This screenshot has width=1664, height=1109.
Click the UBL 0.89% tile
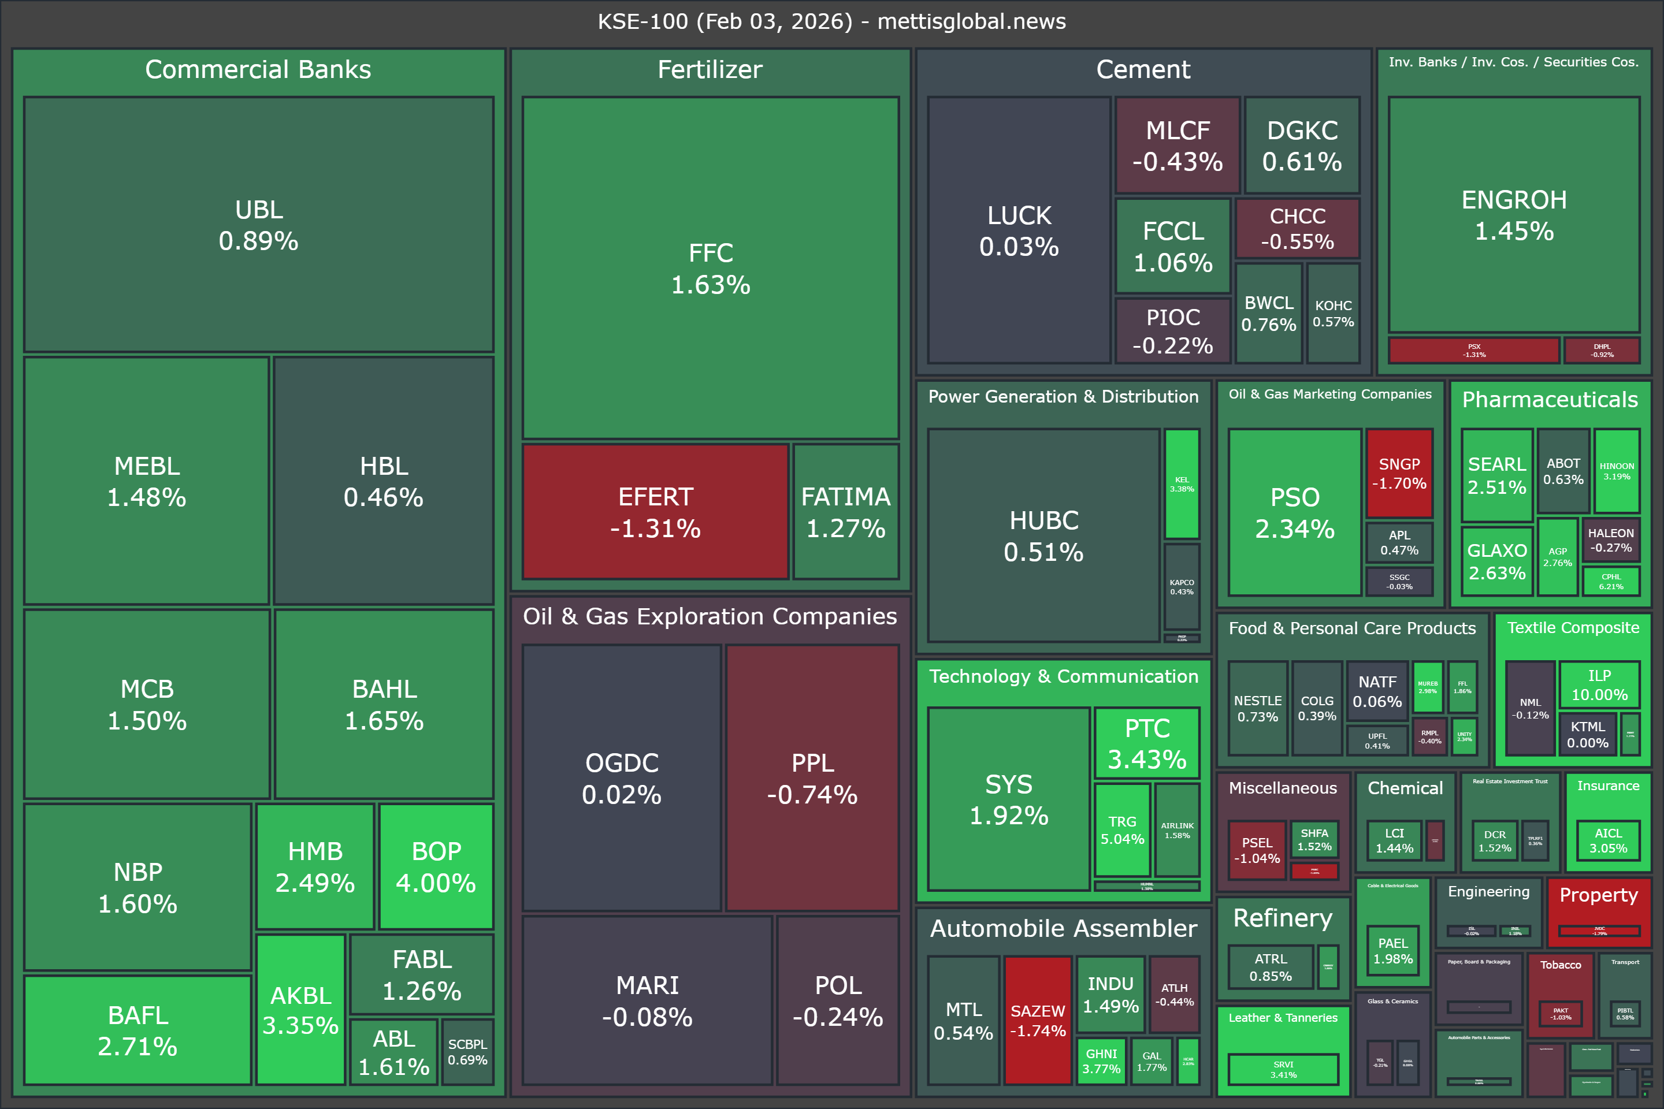click(x=258, y=225)
